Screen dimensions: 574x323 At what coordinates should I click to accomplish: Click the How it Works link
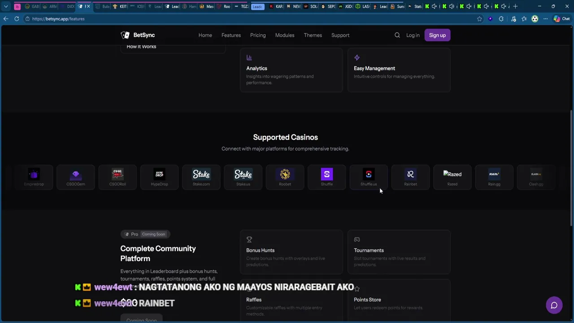[x=141, y=47]
